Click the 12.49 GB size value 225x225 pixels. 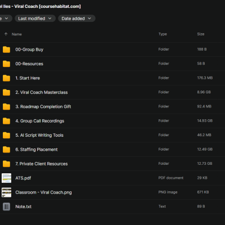205,149
